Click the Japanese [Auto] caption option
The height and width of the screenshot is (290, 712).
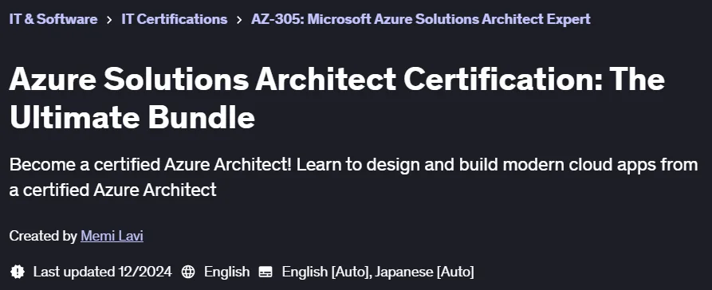[x=424, y=272]
